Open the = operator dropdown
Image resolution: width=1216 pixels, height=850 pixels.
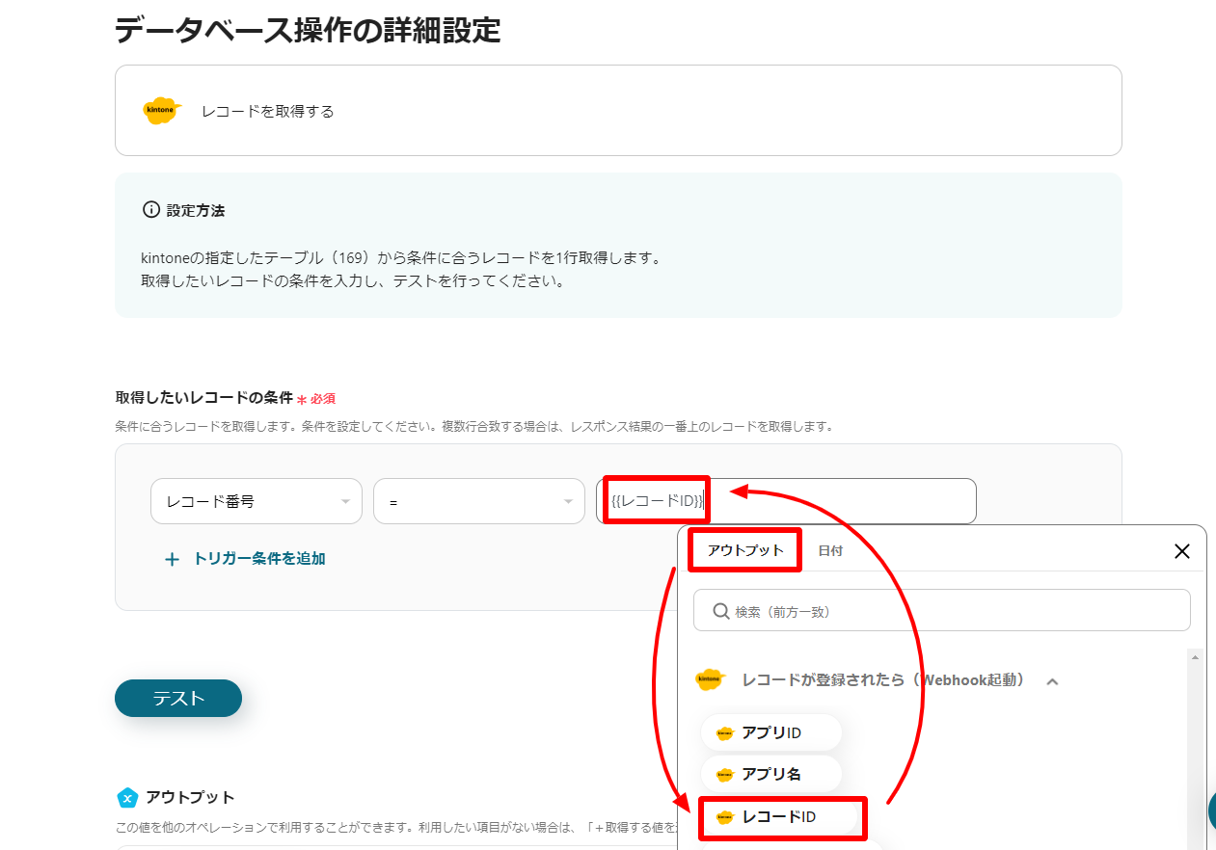479,501
